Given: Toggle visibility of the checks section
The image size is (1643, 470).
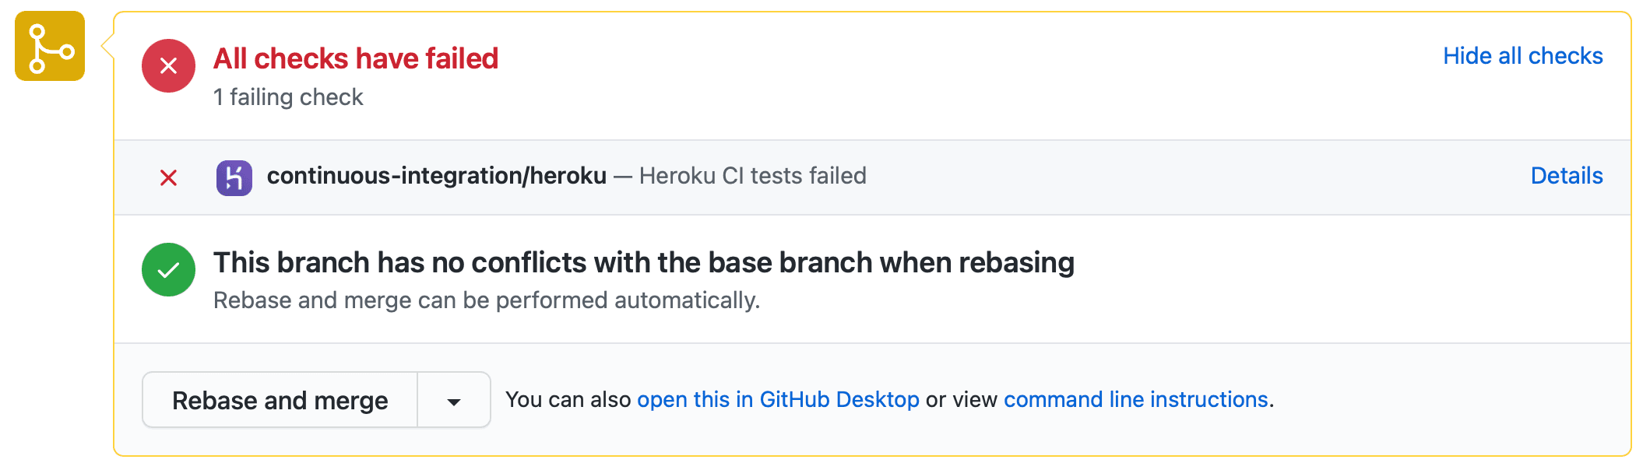Looking at the screenshot, I should [x=1522, y=55].
